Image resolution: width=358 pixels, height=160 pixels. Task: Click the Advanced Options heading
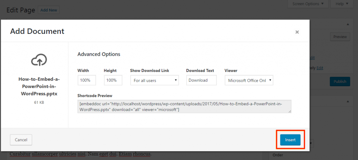coord(99,54)
